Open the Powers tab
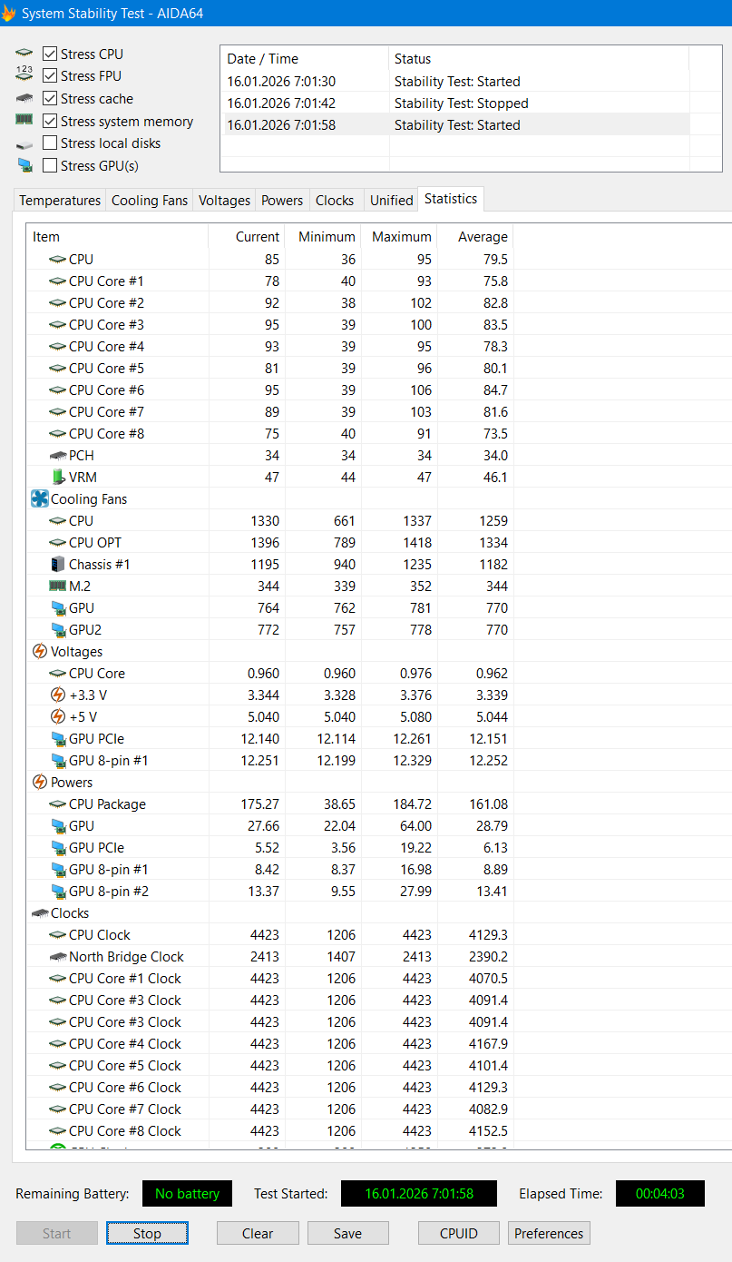This screenshot has height=1262, width=732. (282, 201)
